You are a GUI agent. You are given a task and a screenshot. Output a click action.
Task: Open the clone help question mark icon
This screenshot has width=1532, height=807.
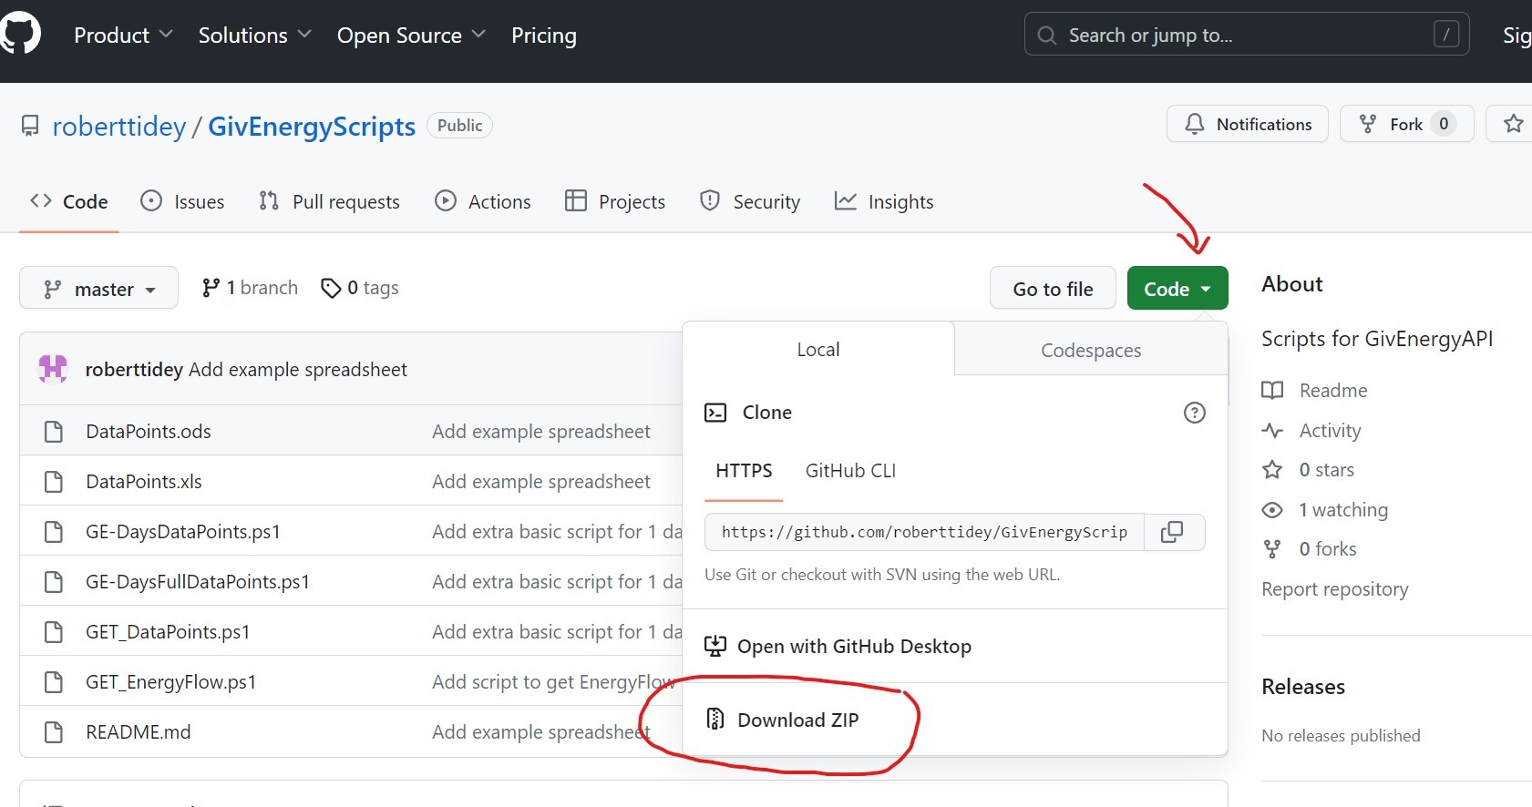tap(1194, 413)
